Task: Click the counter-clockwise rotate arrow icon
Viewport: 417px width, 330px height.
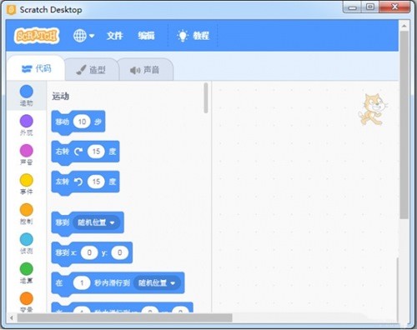Action: [78, 182]
